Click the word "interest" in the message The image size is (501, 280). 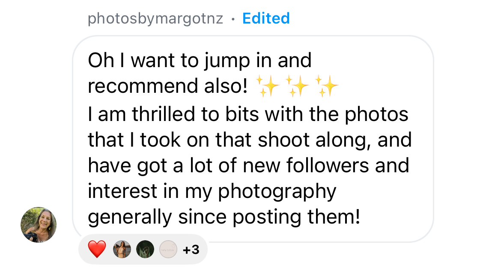[x=122, y=191]
